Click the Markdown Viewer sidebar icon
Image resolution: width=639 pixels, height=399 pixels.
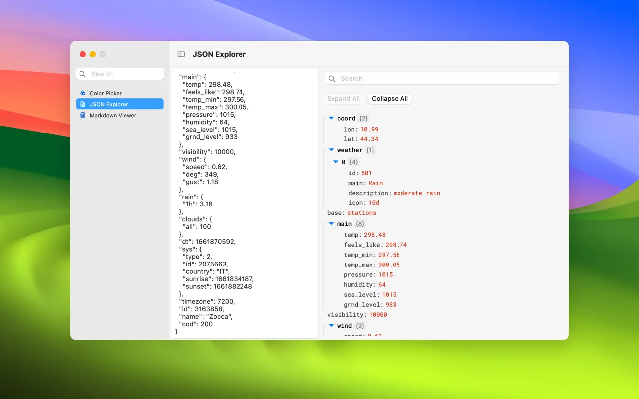83,115
